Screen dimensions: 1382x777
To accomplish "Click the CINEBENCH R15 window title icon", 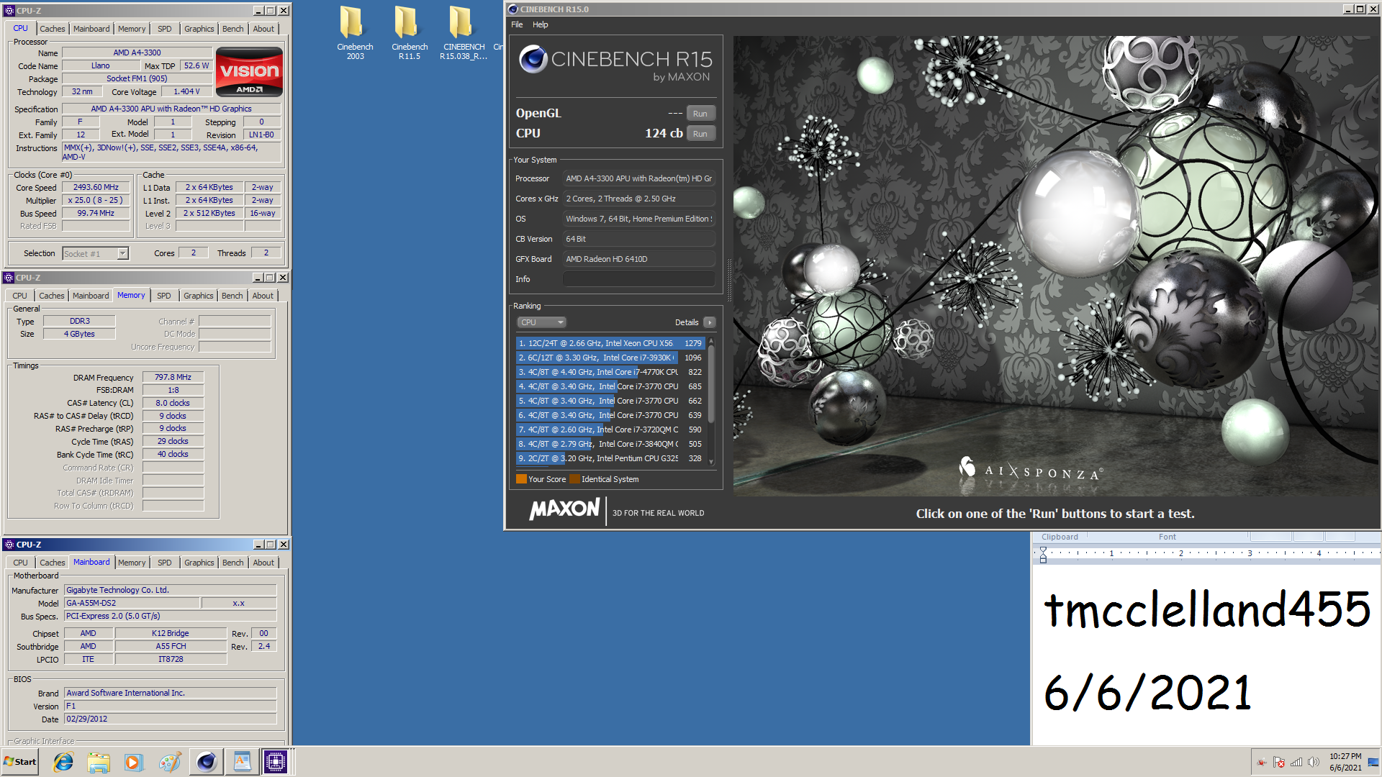I will [x=513, y=9].
